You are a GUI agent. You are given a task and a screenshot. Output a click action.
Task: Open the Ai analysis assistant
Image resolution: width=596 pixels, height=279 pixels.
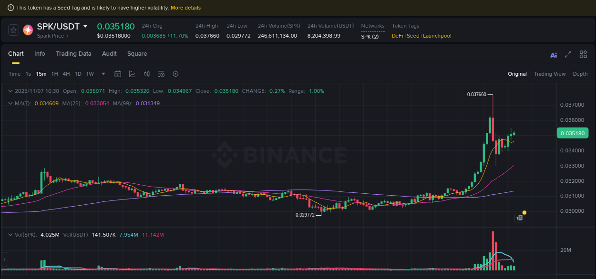pos(554,55)
